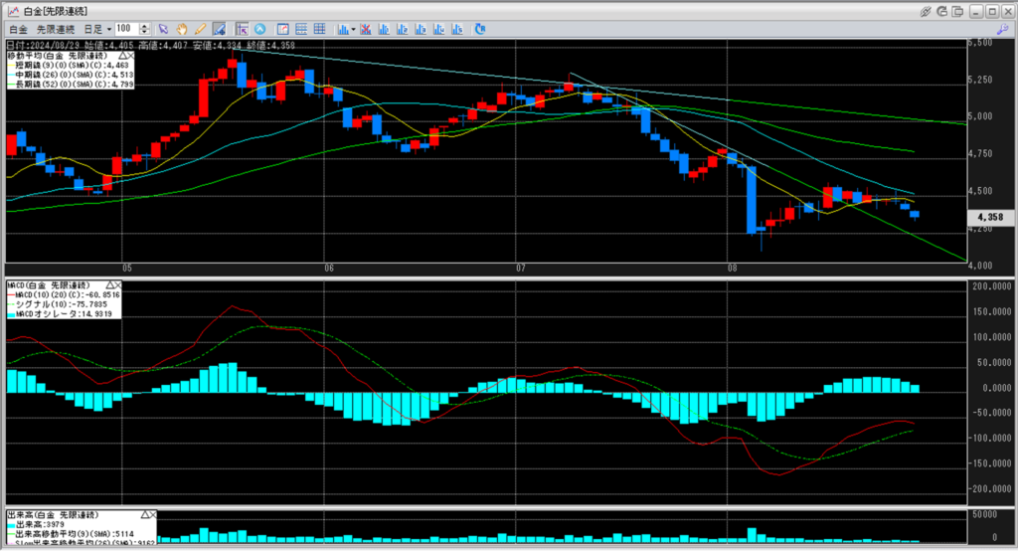
Task: Select the arrow pointer cursor tool
Action: pos(164,29)
